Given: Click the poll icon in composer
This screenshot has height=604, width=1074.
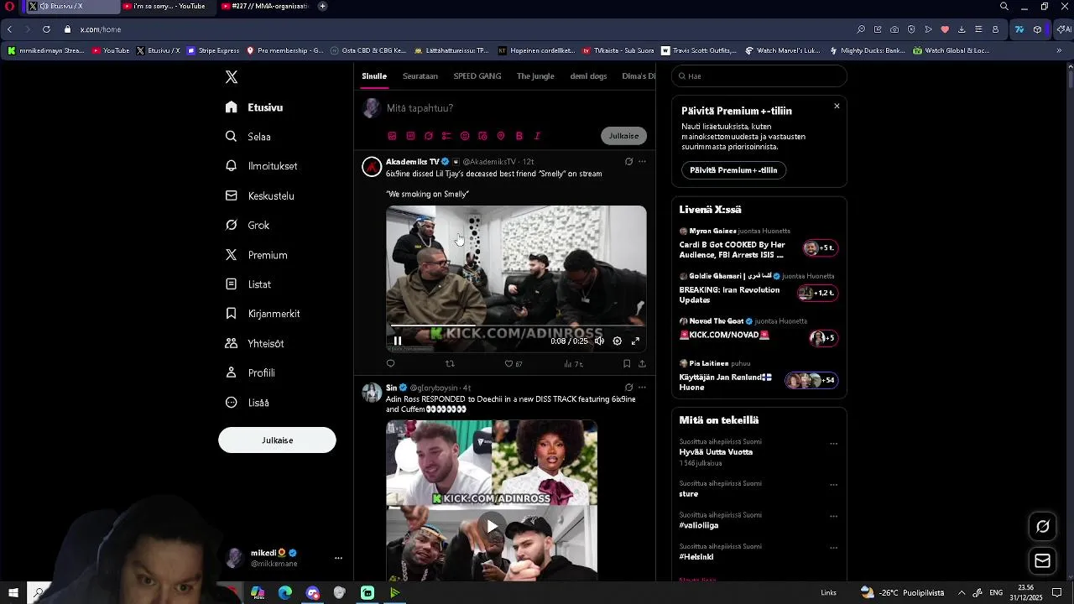Looking at the screenshot, I should pyautogui.click(x=446, y=136).
